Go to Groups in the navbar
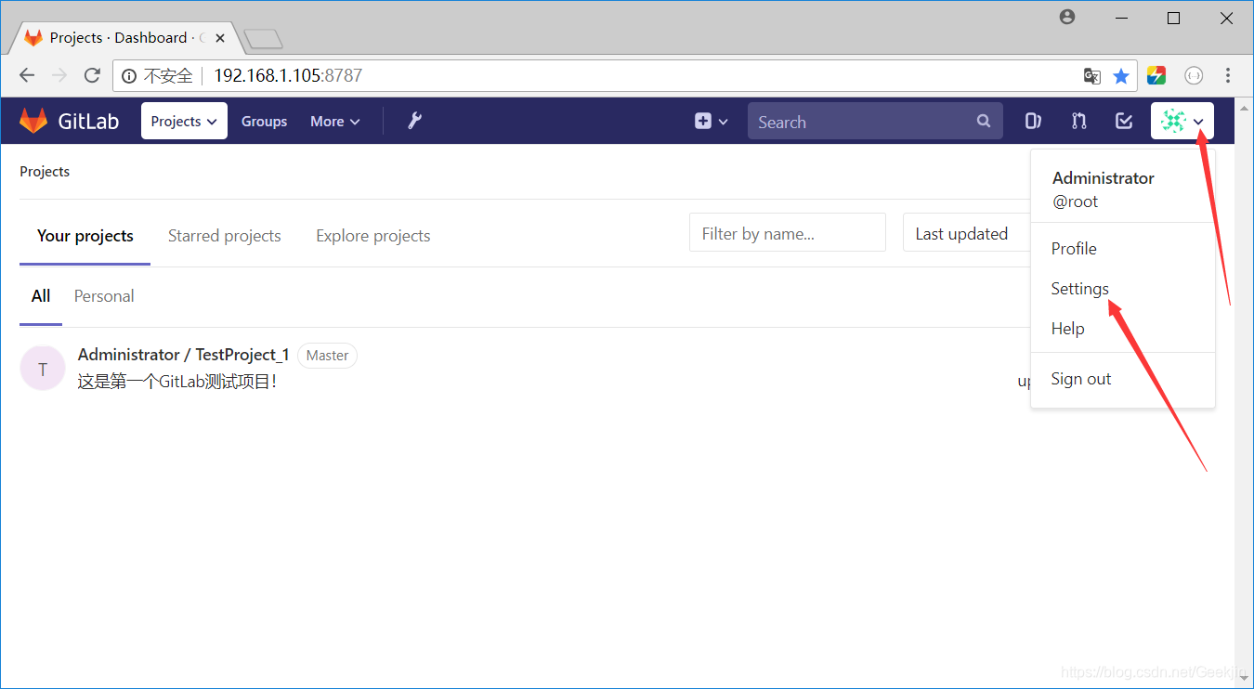Viewport: 1254px width, 689px height. [x=264, y=121]
